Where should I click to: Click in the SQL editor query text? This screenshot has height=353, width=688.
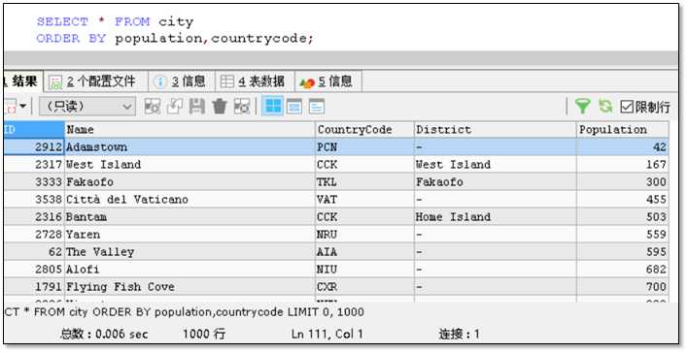[x=175, y=30]
